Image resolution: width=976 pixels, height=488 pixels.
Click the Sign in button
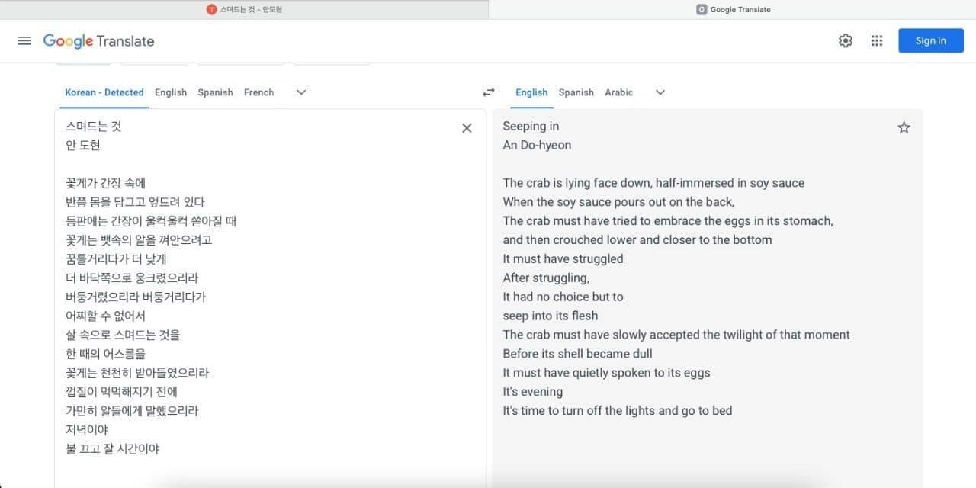pyautogui.click(x=931, y=40)
